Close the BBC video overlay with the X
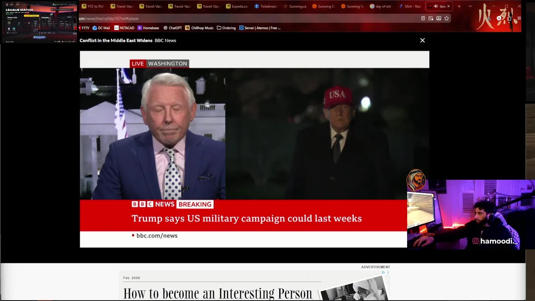The height and width of the screenshot is (301, 535). [x=422, y=41]
